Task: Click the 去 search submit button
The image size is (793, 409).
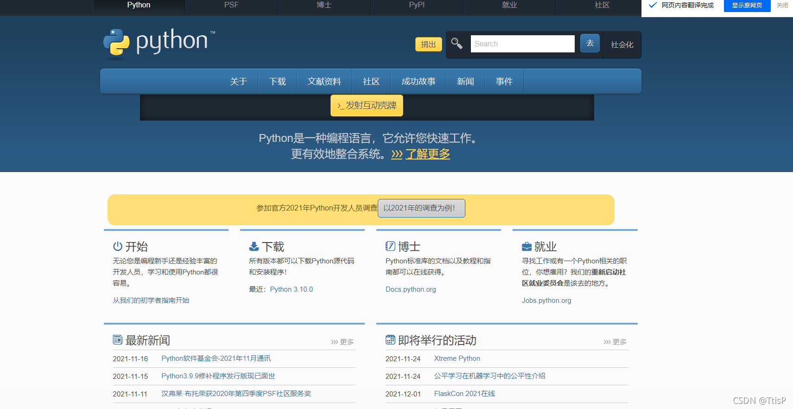Action: pos(590,43)
